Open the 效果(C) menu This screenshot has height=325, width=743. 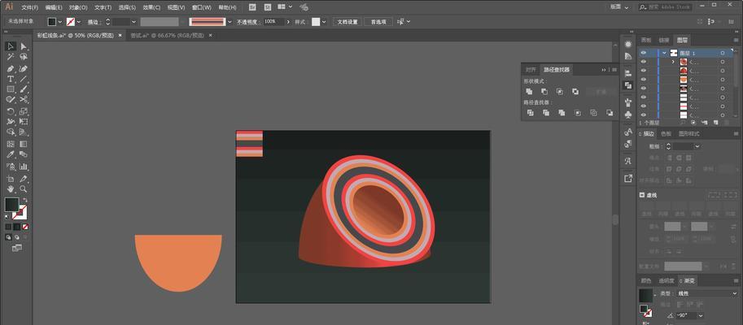(151, 7)
